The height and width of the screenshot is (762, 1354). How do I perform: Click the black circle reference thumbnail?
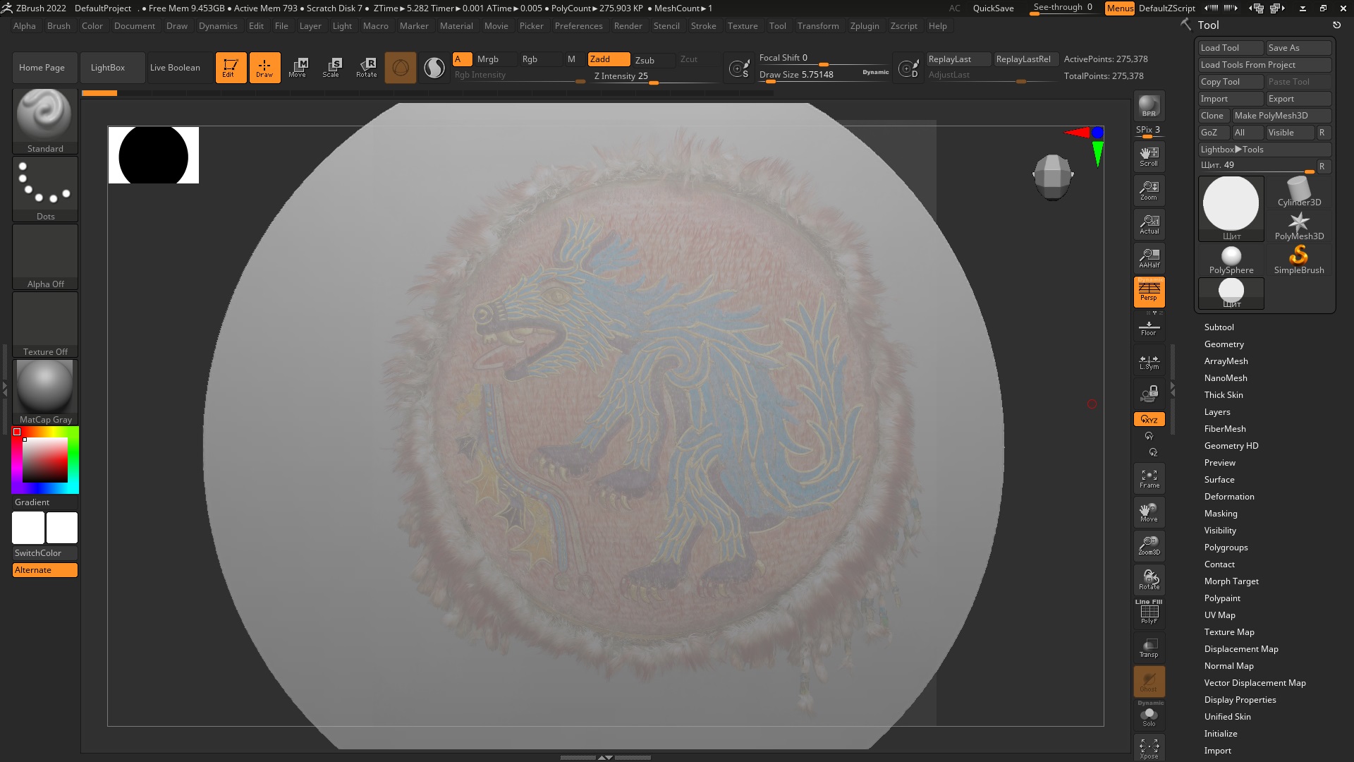[x=154, y=155]
